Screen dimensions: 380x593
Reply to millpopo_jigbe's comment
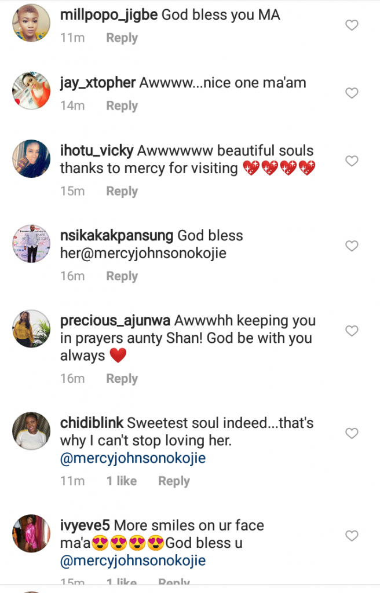click(x=122, y=38)
